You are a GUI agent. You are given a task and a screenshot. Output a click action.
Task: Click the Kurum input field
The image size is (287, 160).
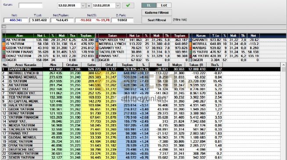pos(30,6)
